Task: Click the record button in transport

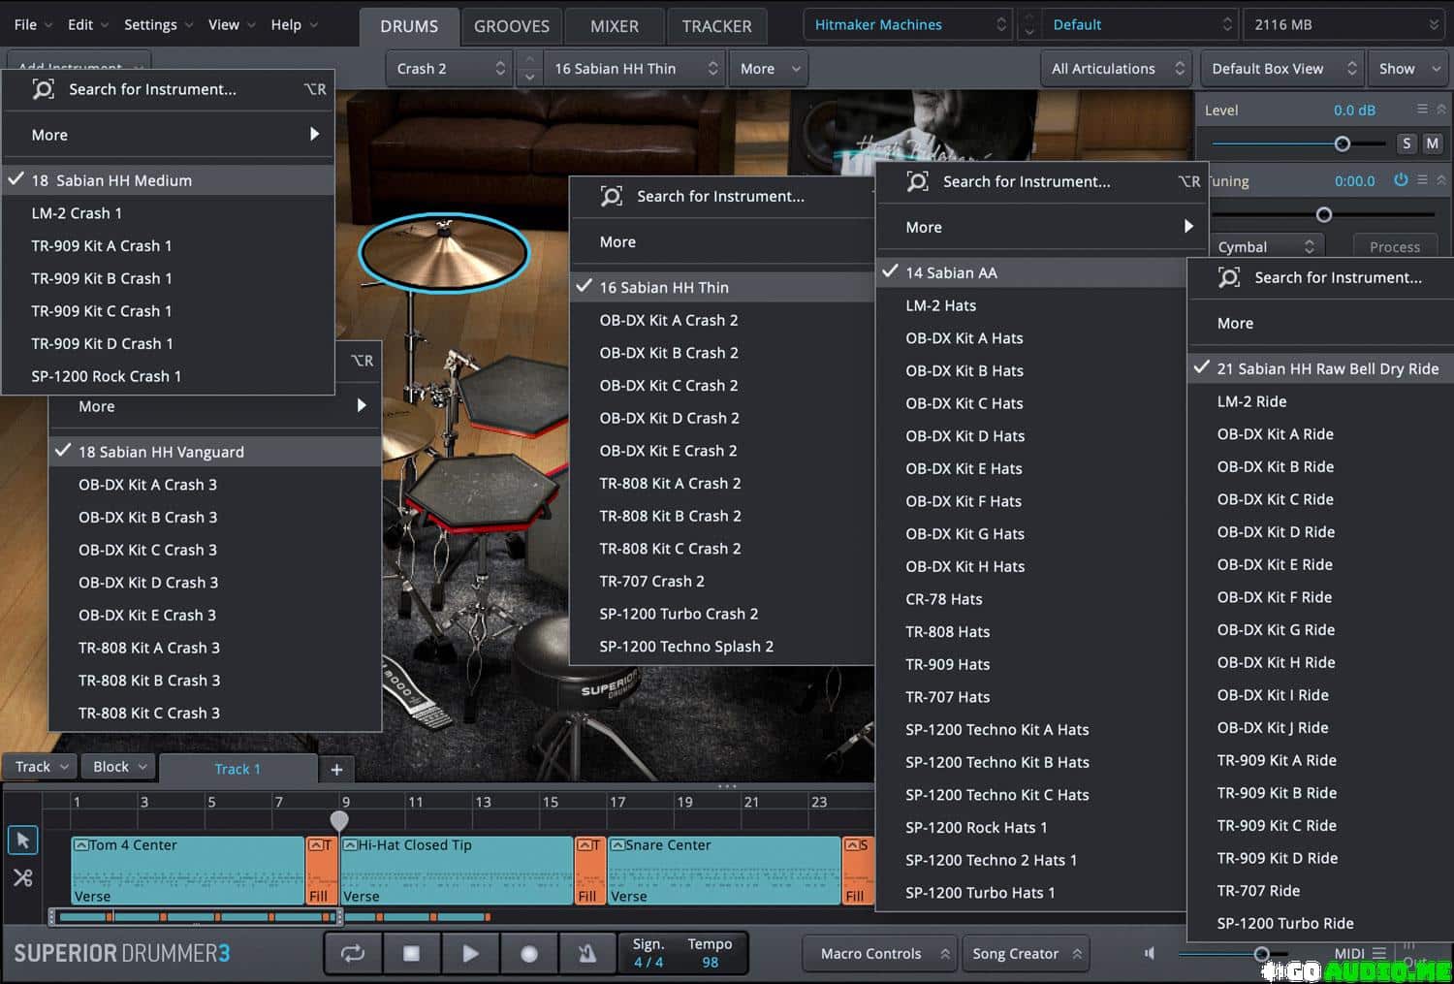Action: [529, 954]
